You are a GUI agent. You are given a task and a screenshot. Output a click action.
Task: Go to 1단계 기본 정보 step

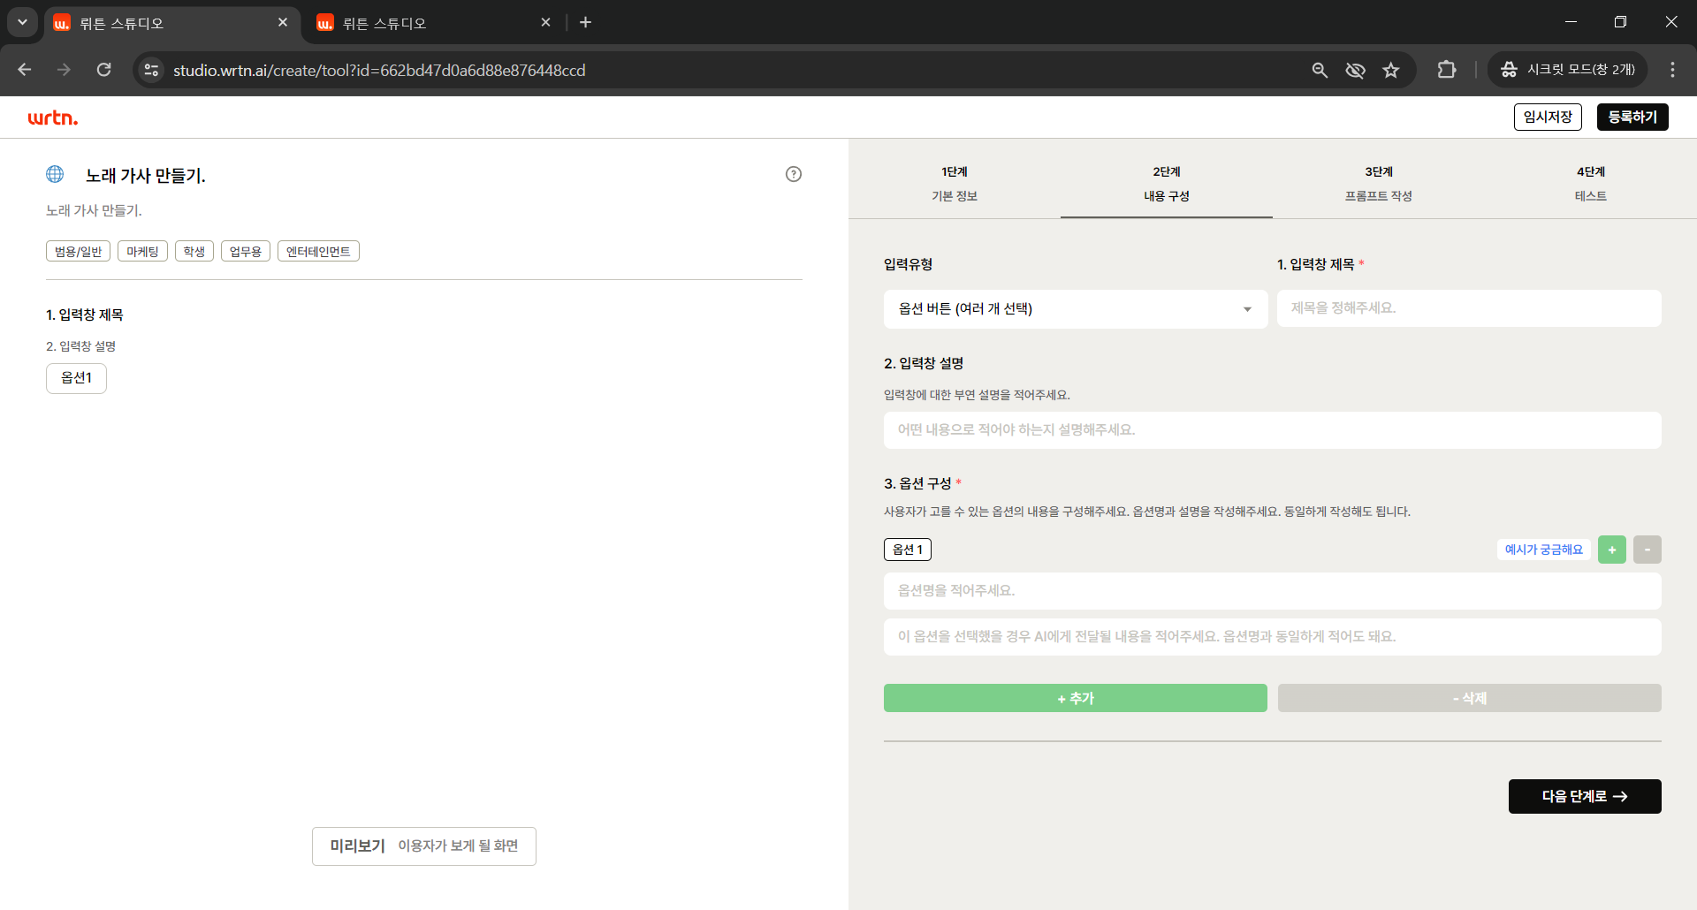(x=955, y=183)
